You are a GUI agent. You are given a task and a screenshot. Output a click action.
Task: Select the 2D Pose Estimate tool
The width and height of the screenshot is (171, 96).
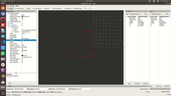pos(56,9)
